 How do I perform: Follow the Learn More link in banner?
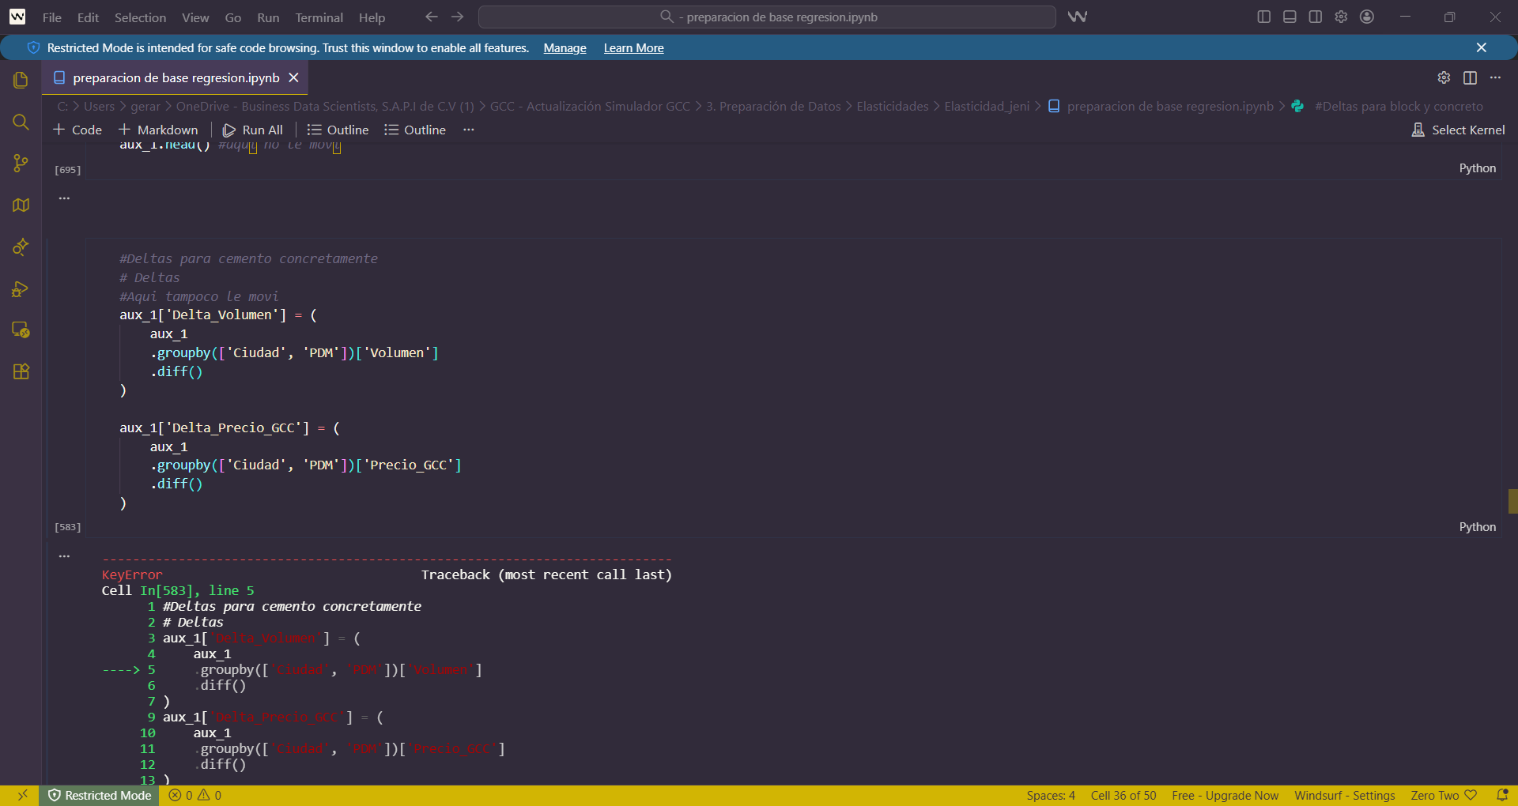click(x=633, y=48)
